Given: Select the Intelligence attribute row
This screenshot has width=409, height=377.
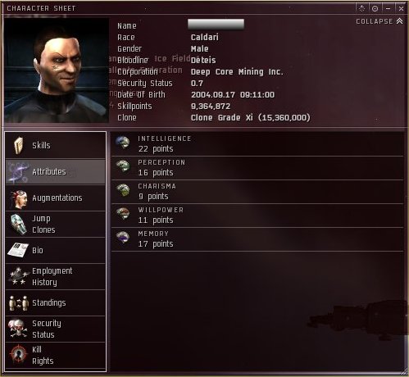Looking at the screenshot, I should pyautogui.click(x=257, y=144).
